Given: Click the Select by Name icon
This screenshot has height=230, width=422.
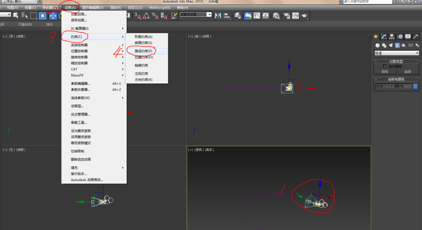Looking at the screenshot, I should (24, 16).
